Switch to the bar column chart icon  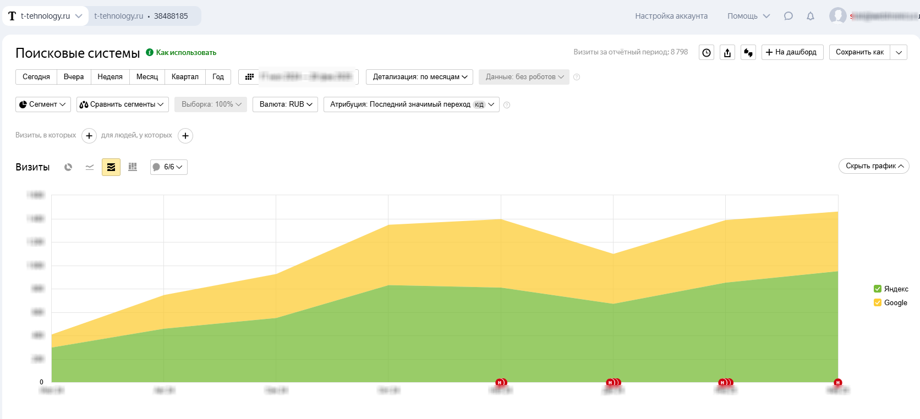click(133, 167)
